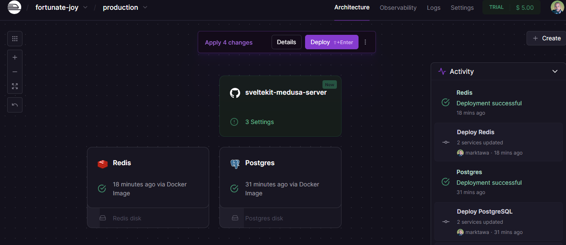The height and width of the screenshot is (245, 566).
Task: Open the production environment dropdown
Action: pos(145,7)
